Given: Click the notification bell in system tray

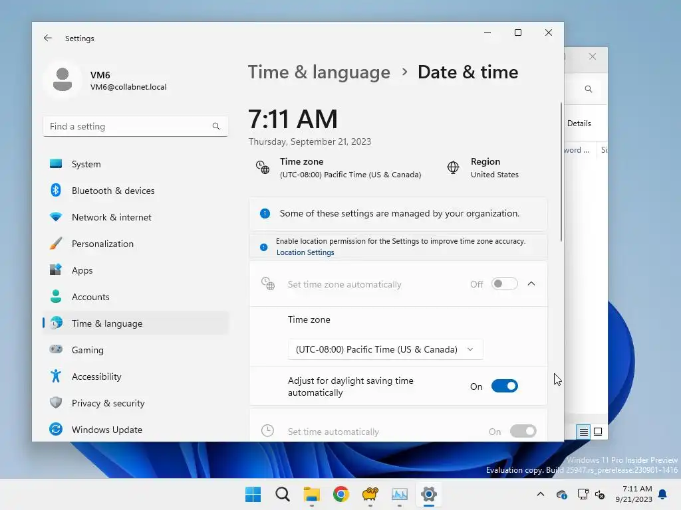Looking at the screenshot, I should 663,494.
